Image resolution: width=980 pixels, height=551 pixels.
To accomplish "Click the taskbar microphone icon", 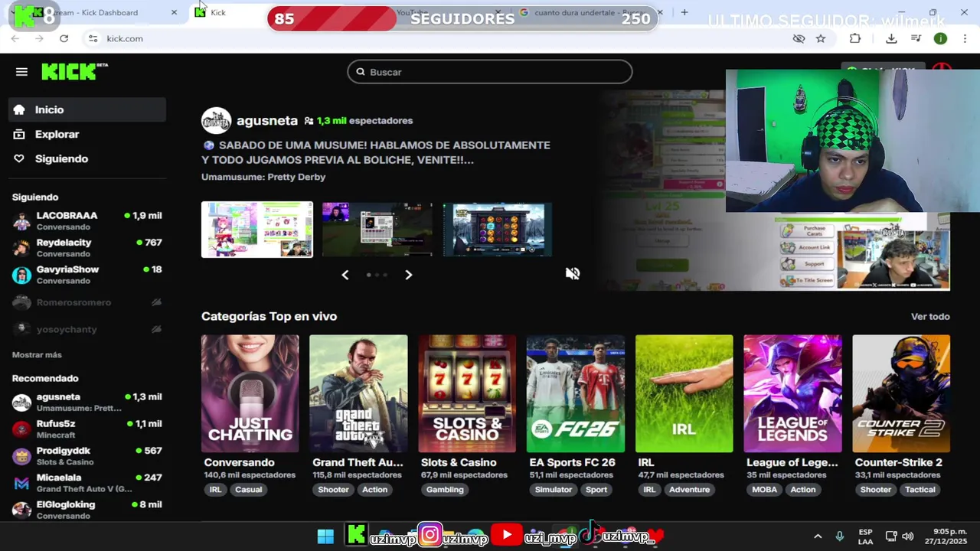I will pyautogui.click(x=840, y=536).
